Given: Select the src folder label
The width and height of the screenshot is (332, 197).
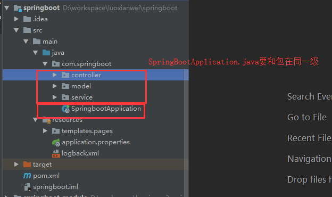Looking at the screenshot, I should click(x=37, y=30).
